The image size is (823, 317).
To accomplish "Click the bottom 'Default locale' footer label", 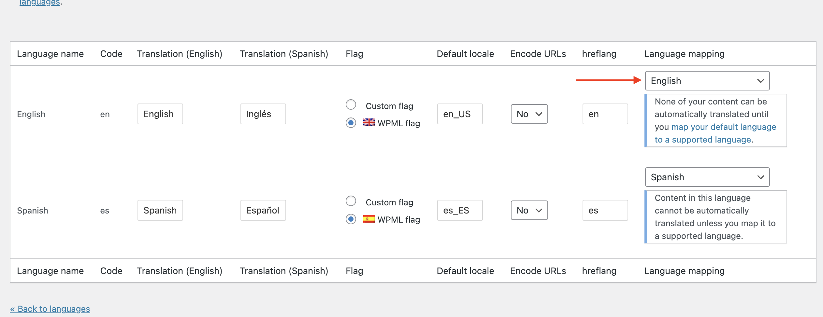I will tap(465, 271).
